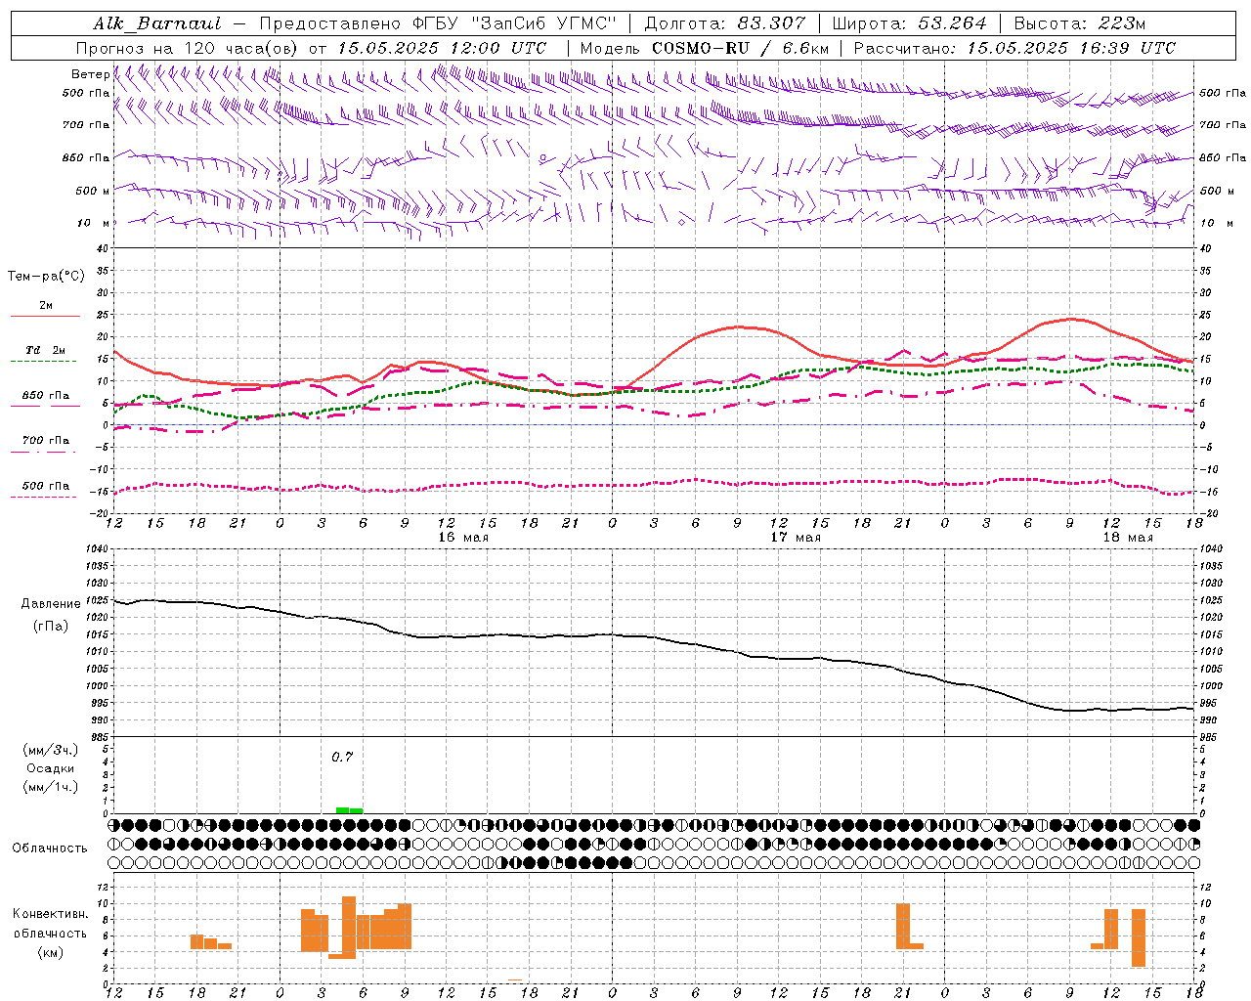Screen dimensions: 1251x1001
Task: Click the 'Облачность' cloud cover label
Action: (x=50, y=848)
